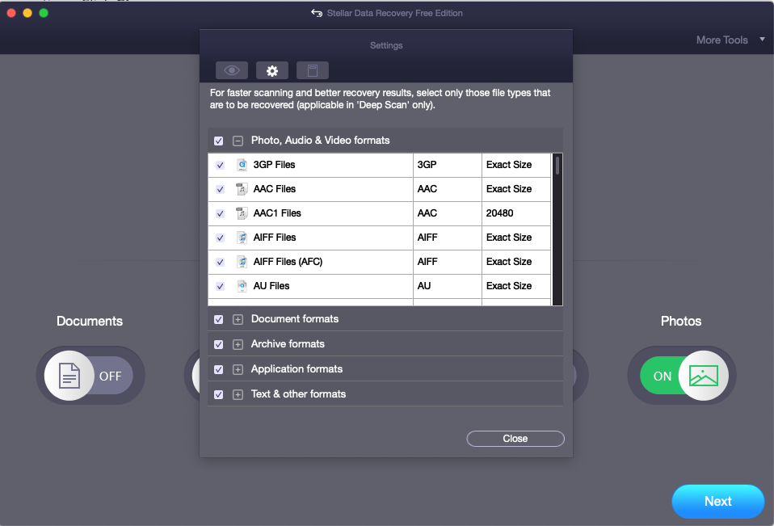Uncheck the AIFF Files checkbox
Screen dimensions: 774x526
pyautogui.click(x=220, y=238)
